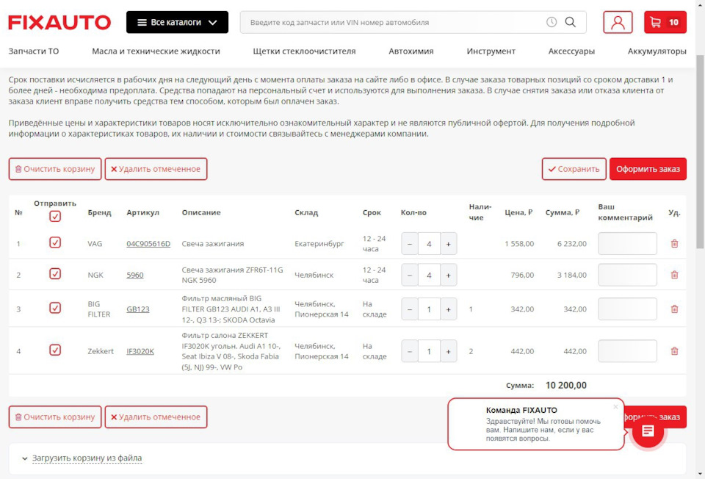
Task: Focus the part code or VIN search field
Action: click(x=396, y=23)
